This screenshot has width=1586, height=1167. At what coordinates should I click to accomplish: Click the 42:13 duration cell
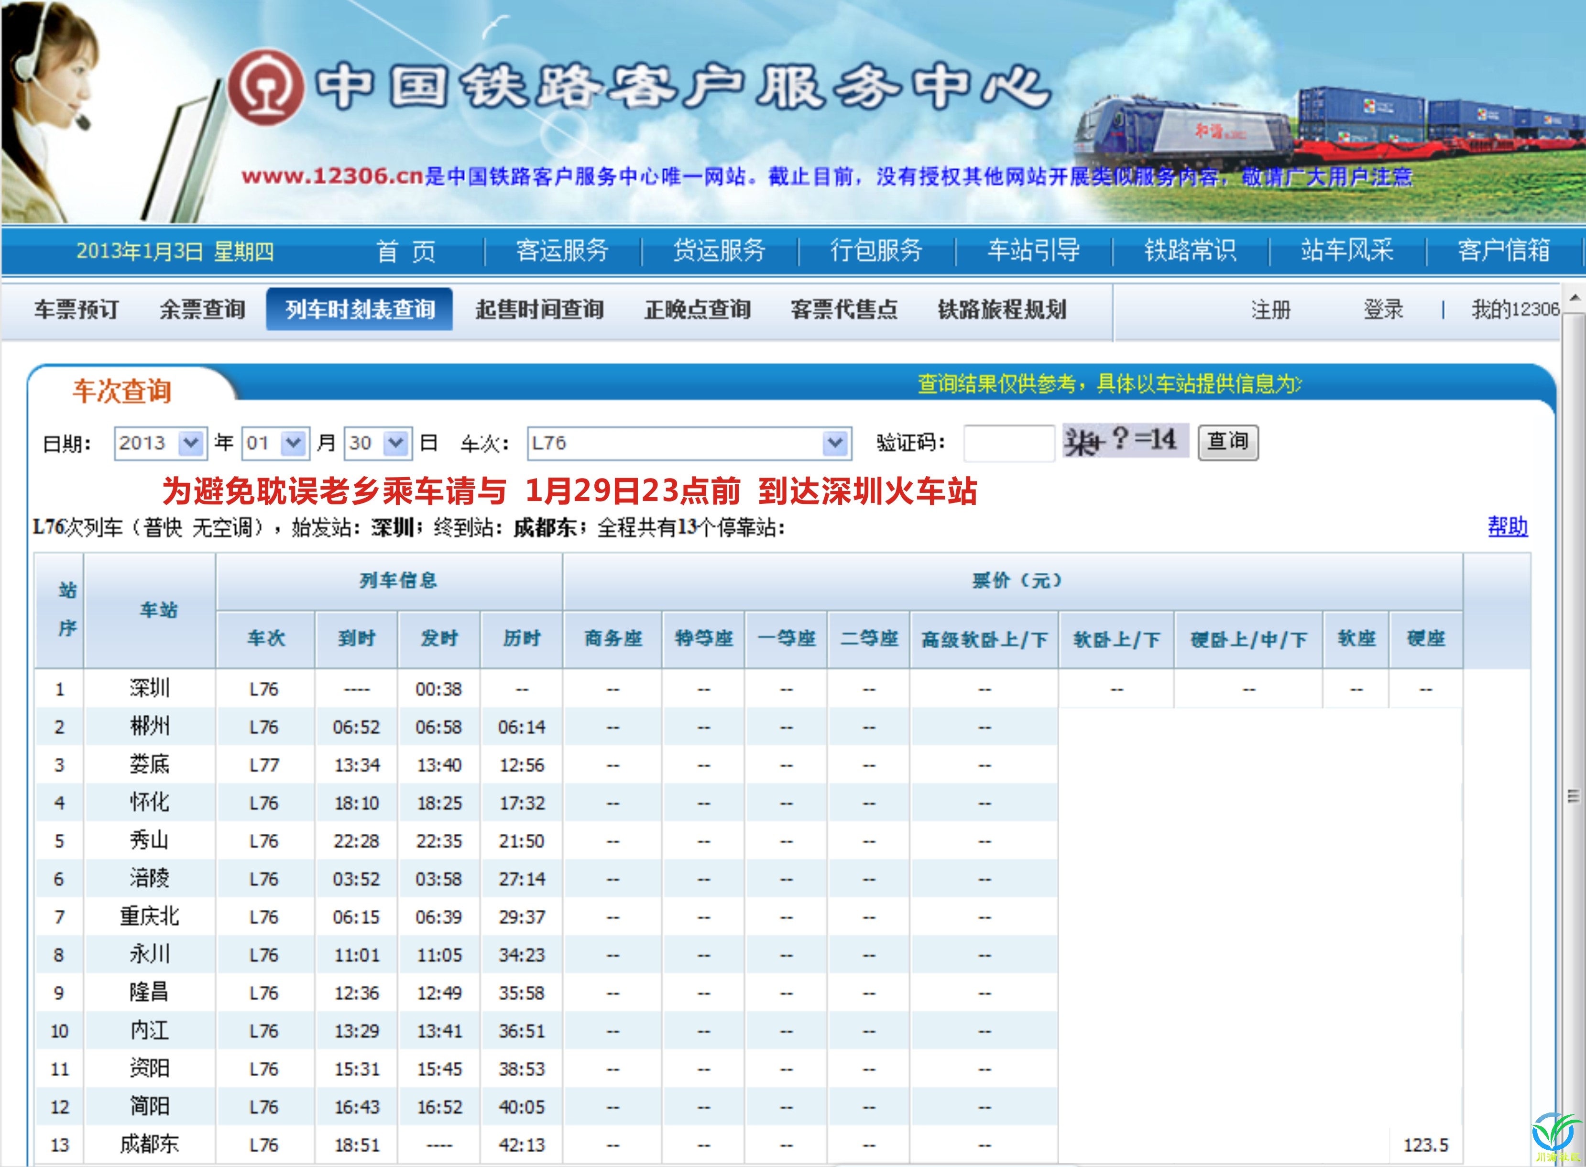[x=522, y=1145]
